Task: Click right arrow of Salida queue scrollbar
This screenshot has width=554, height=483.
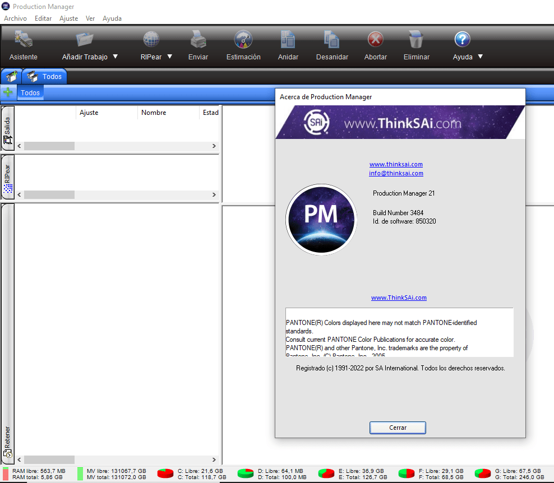Action: 214,146
